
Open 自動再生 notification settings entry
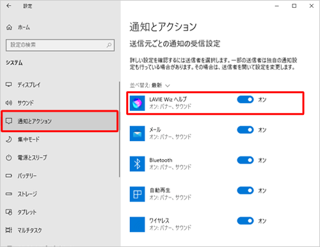point(215,194)
